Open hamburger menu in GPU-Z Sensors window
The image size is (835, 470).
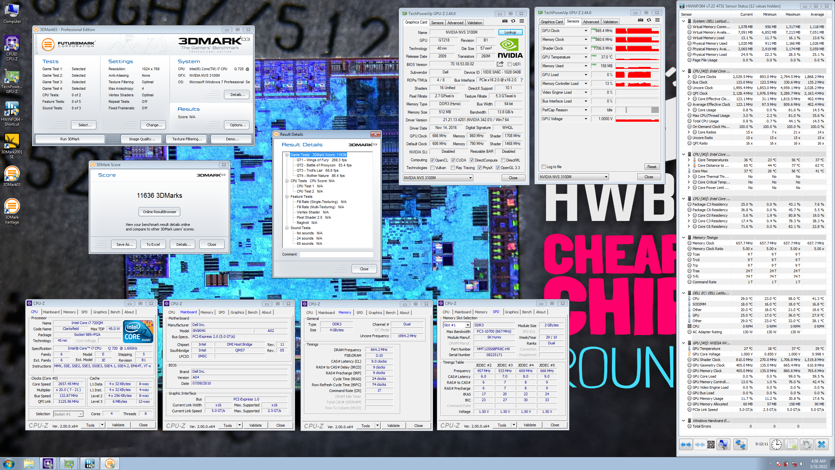point(657,20)
